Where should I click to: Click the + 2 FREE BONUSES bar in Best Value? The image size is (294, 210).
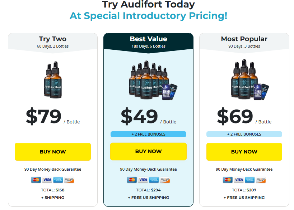click(148, 134)
